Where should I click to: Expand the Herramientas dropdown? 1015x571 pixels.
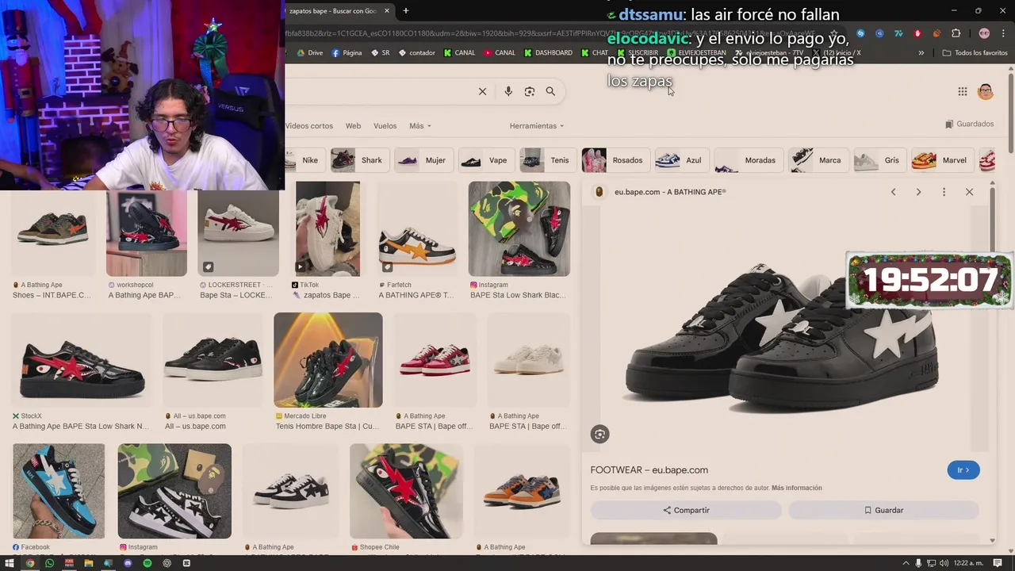pyautogui.click(x=537, y=126)
